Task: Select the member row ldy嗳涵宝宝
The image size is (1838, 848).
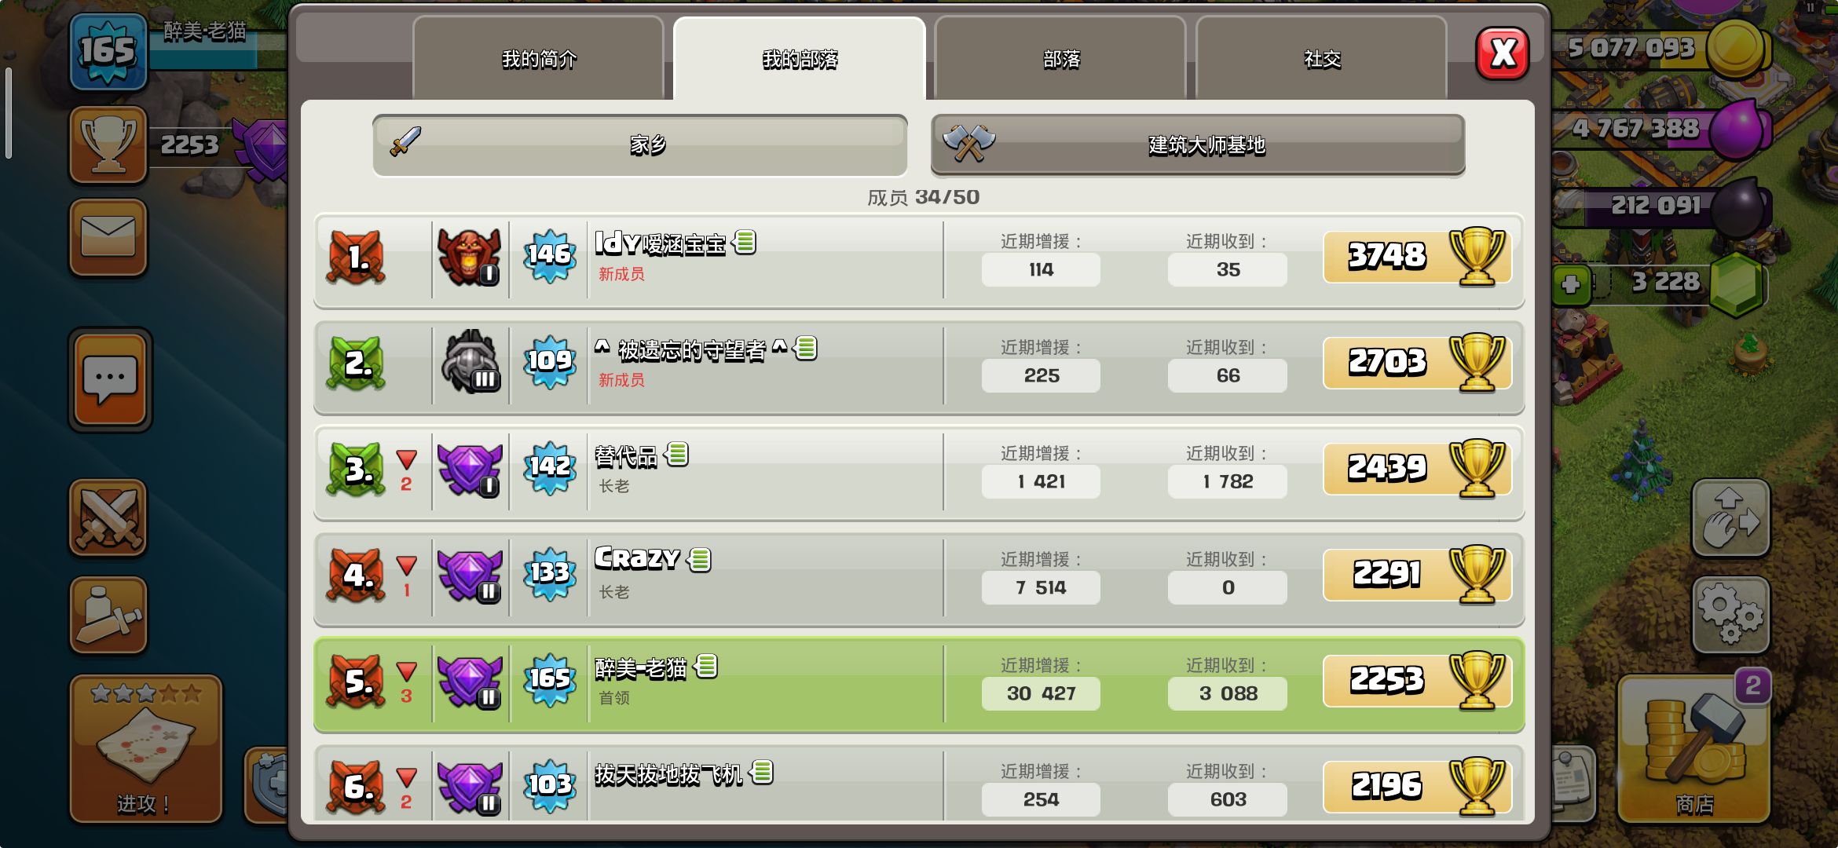Action: (919, 260)
